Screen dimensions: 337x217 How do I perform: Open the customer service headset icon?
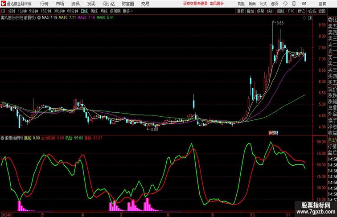(x=285, y=4)
